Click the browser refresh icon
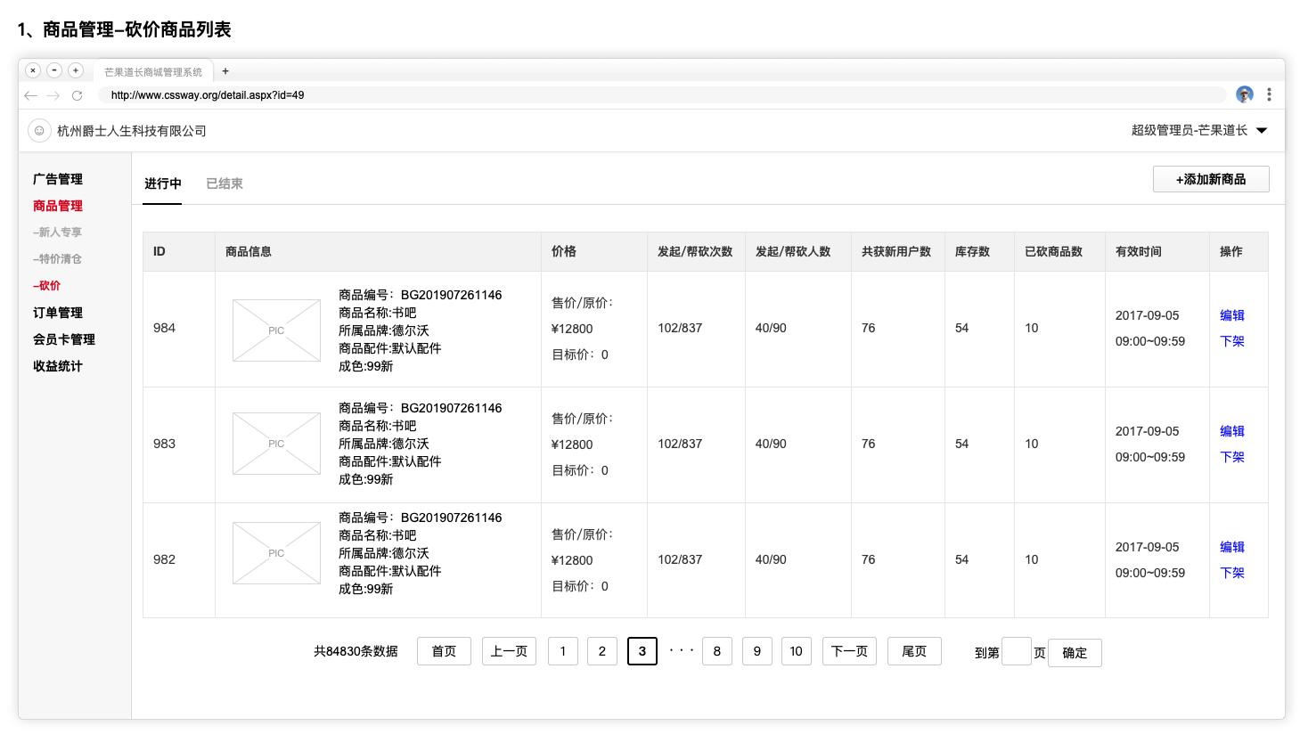The width and height of the screenshot is (1300, 734). coord(76,95)
